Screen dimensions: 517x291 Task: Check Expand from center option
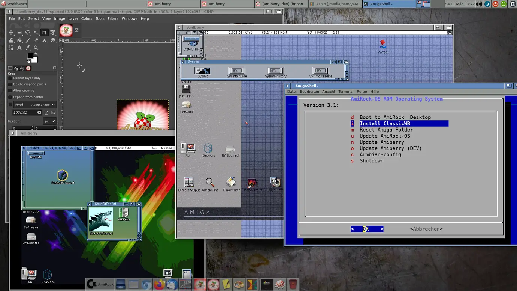[10, 97]
